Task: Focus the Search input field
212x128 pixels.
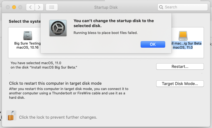Action: [x=183, y=7]
